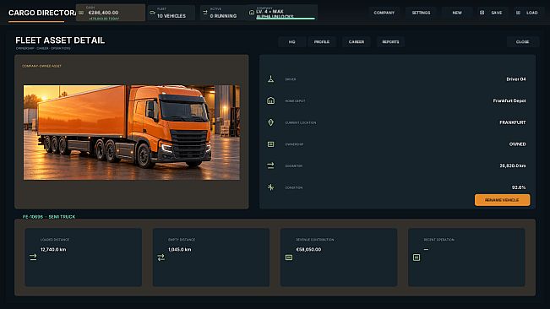Click the Condition label

[x=294, y=187]
